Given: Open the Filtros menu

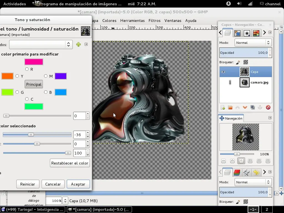Looking at the screenshot, I should click(154, 21).
